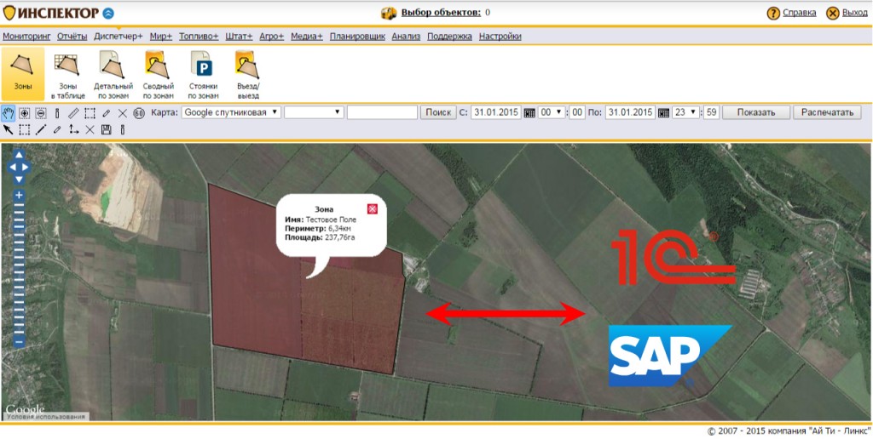Select the black arrow pointer tool
Viewport: 873px width, 439px height.
8,129
